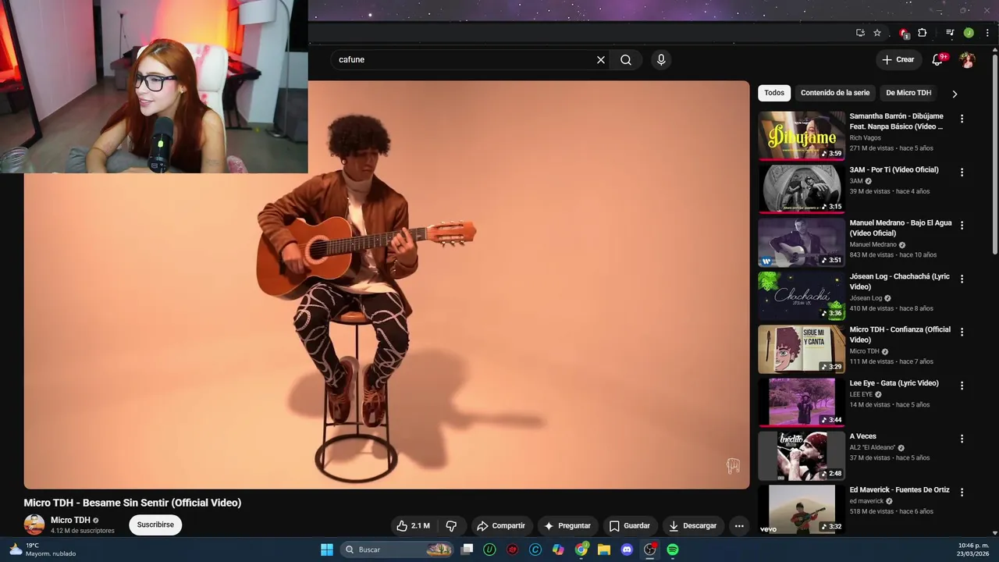The image size is (999, 562).
Task: Select the 'Contenido de la serie' chip
Action: click(x=835, y=93)
